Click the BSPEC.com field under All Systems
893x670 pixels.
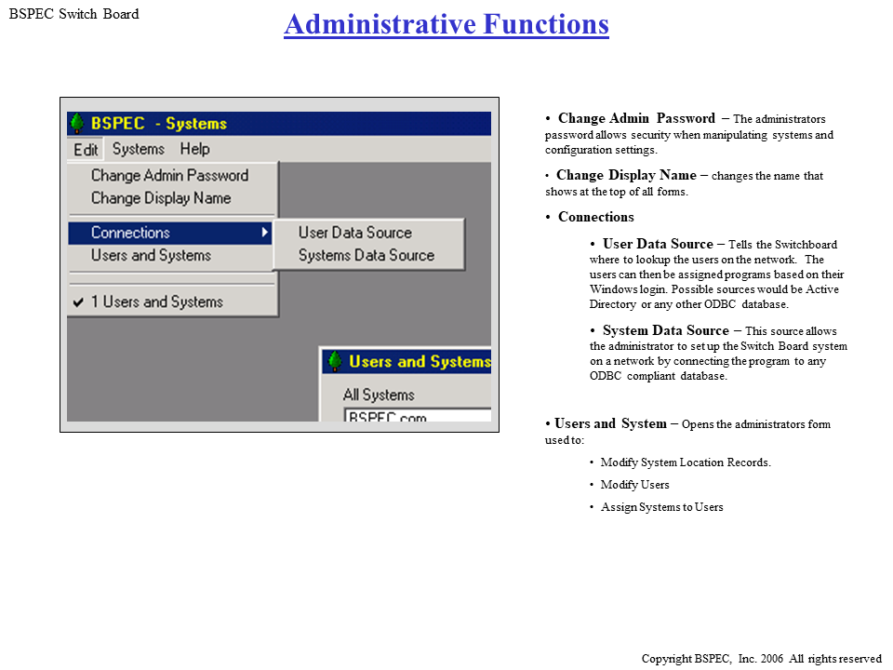coord(416,416)
